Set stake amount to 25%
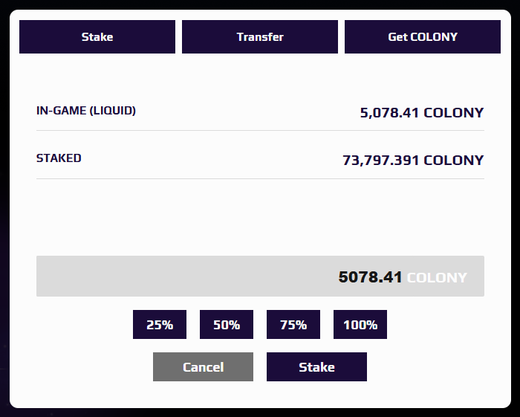Image resolution: width=520 pixels, height=417 pixels. [160, 325]
